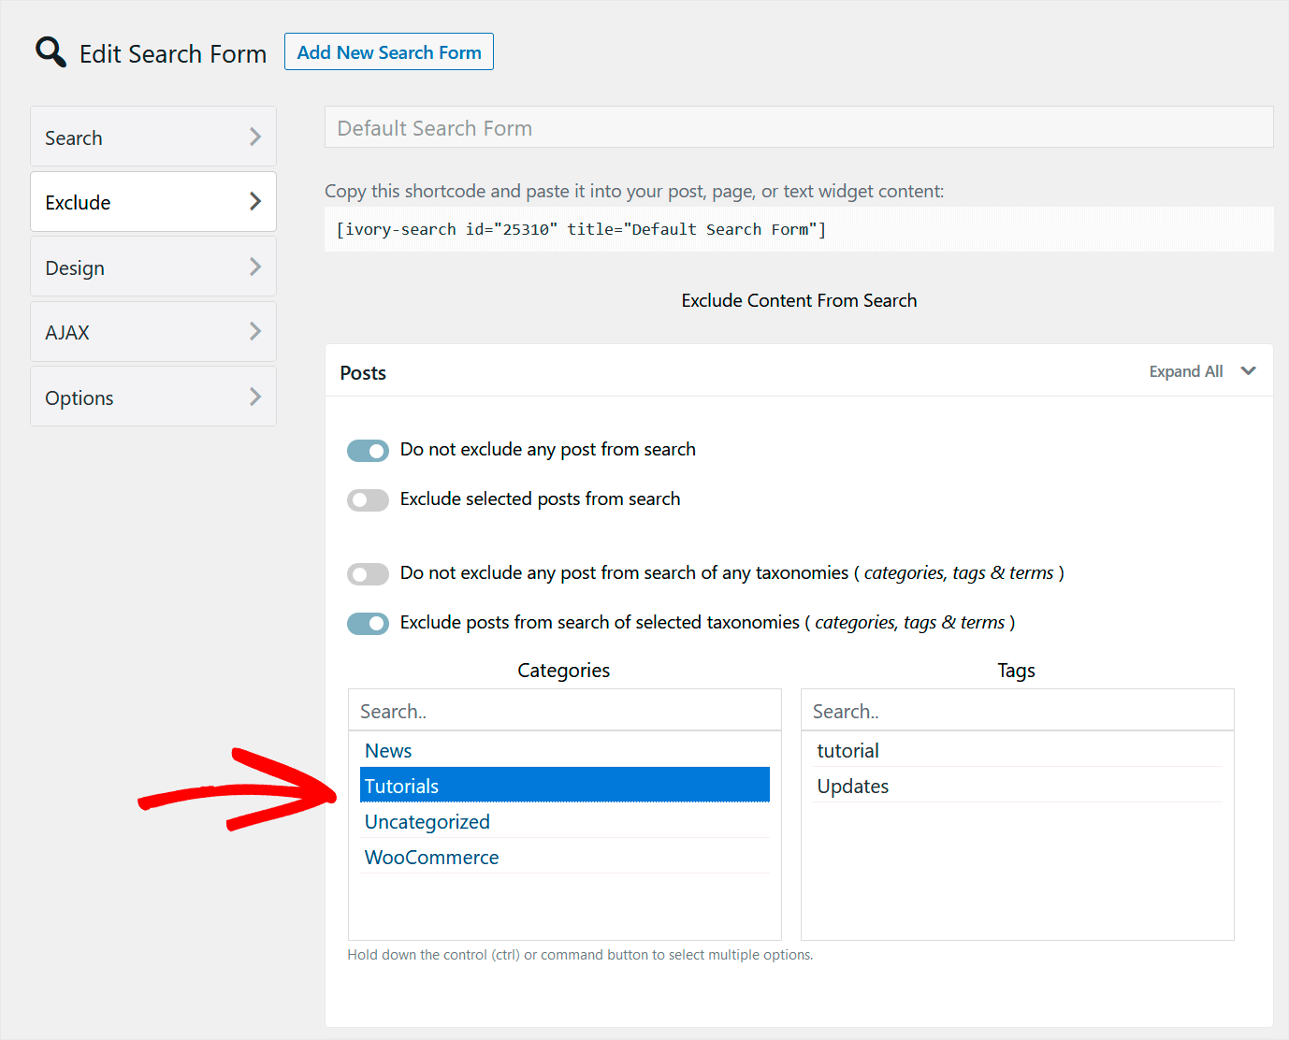Open the Search settings tab

click(x=153, y=137)
